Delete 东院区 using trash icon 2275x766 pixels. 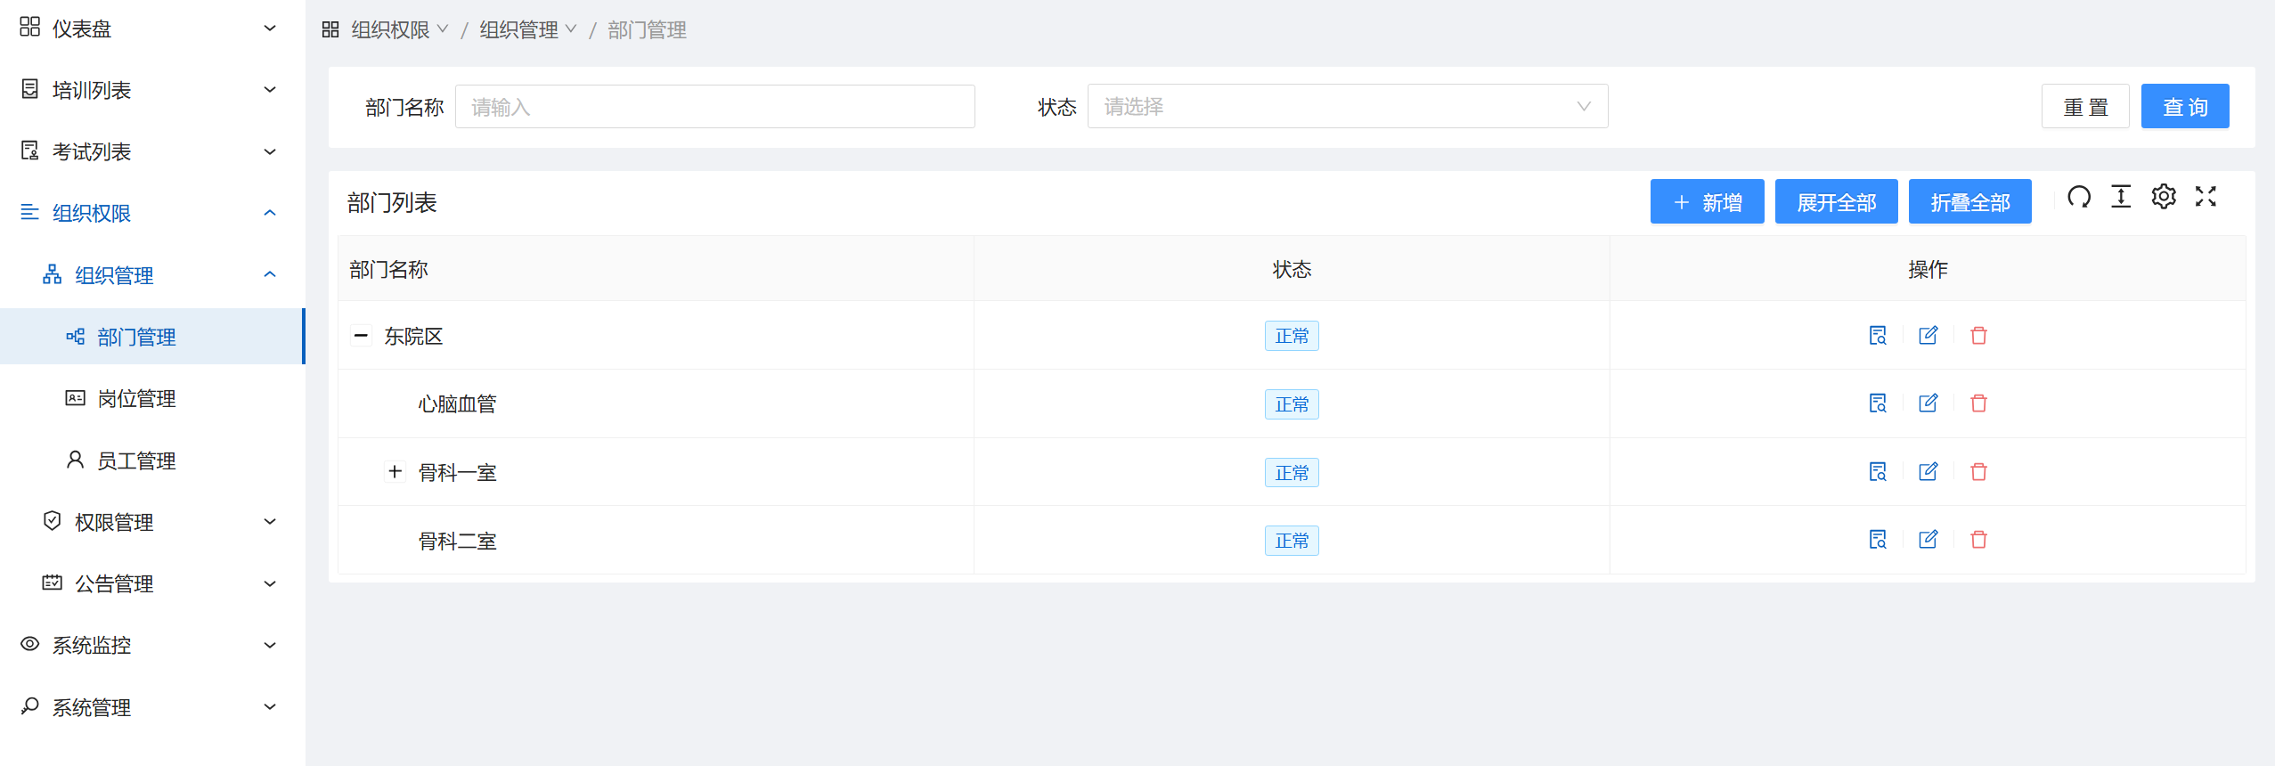pos(1978,336)
